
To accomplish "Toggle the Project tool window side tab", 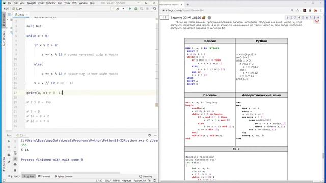I will tap(4, 20).
